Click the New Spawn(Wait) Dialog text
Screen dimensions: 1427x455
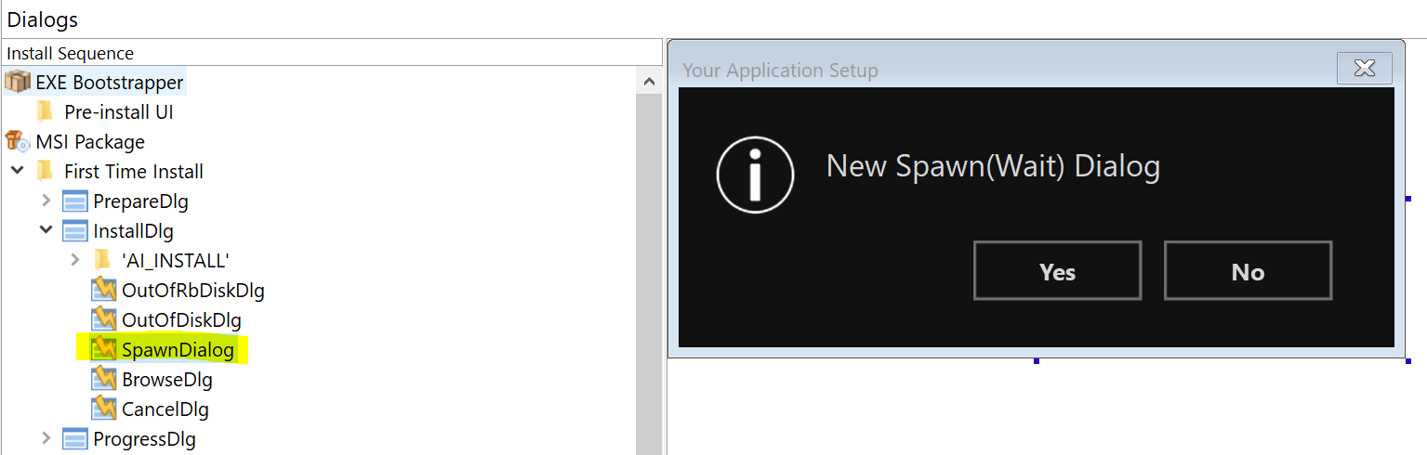click(x=993, y=166)
